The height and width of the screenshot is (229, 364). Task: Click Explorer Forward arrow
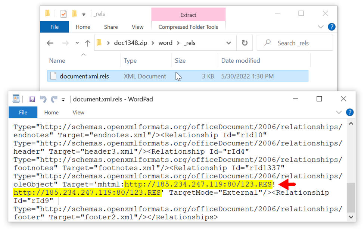[65, 43]
